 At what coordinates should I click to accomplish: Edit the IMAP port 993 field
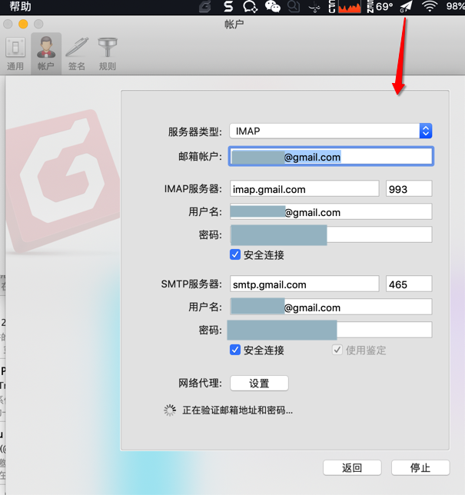(409, 189)
